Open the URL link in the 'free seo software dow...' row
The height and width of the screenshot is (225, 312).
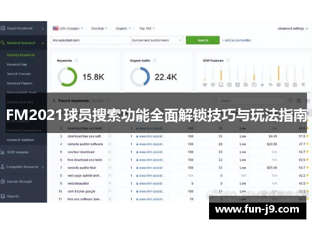pos(150,199)
